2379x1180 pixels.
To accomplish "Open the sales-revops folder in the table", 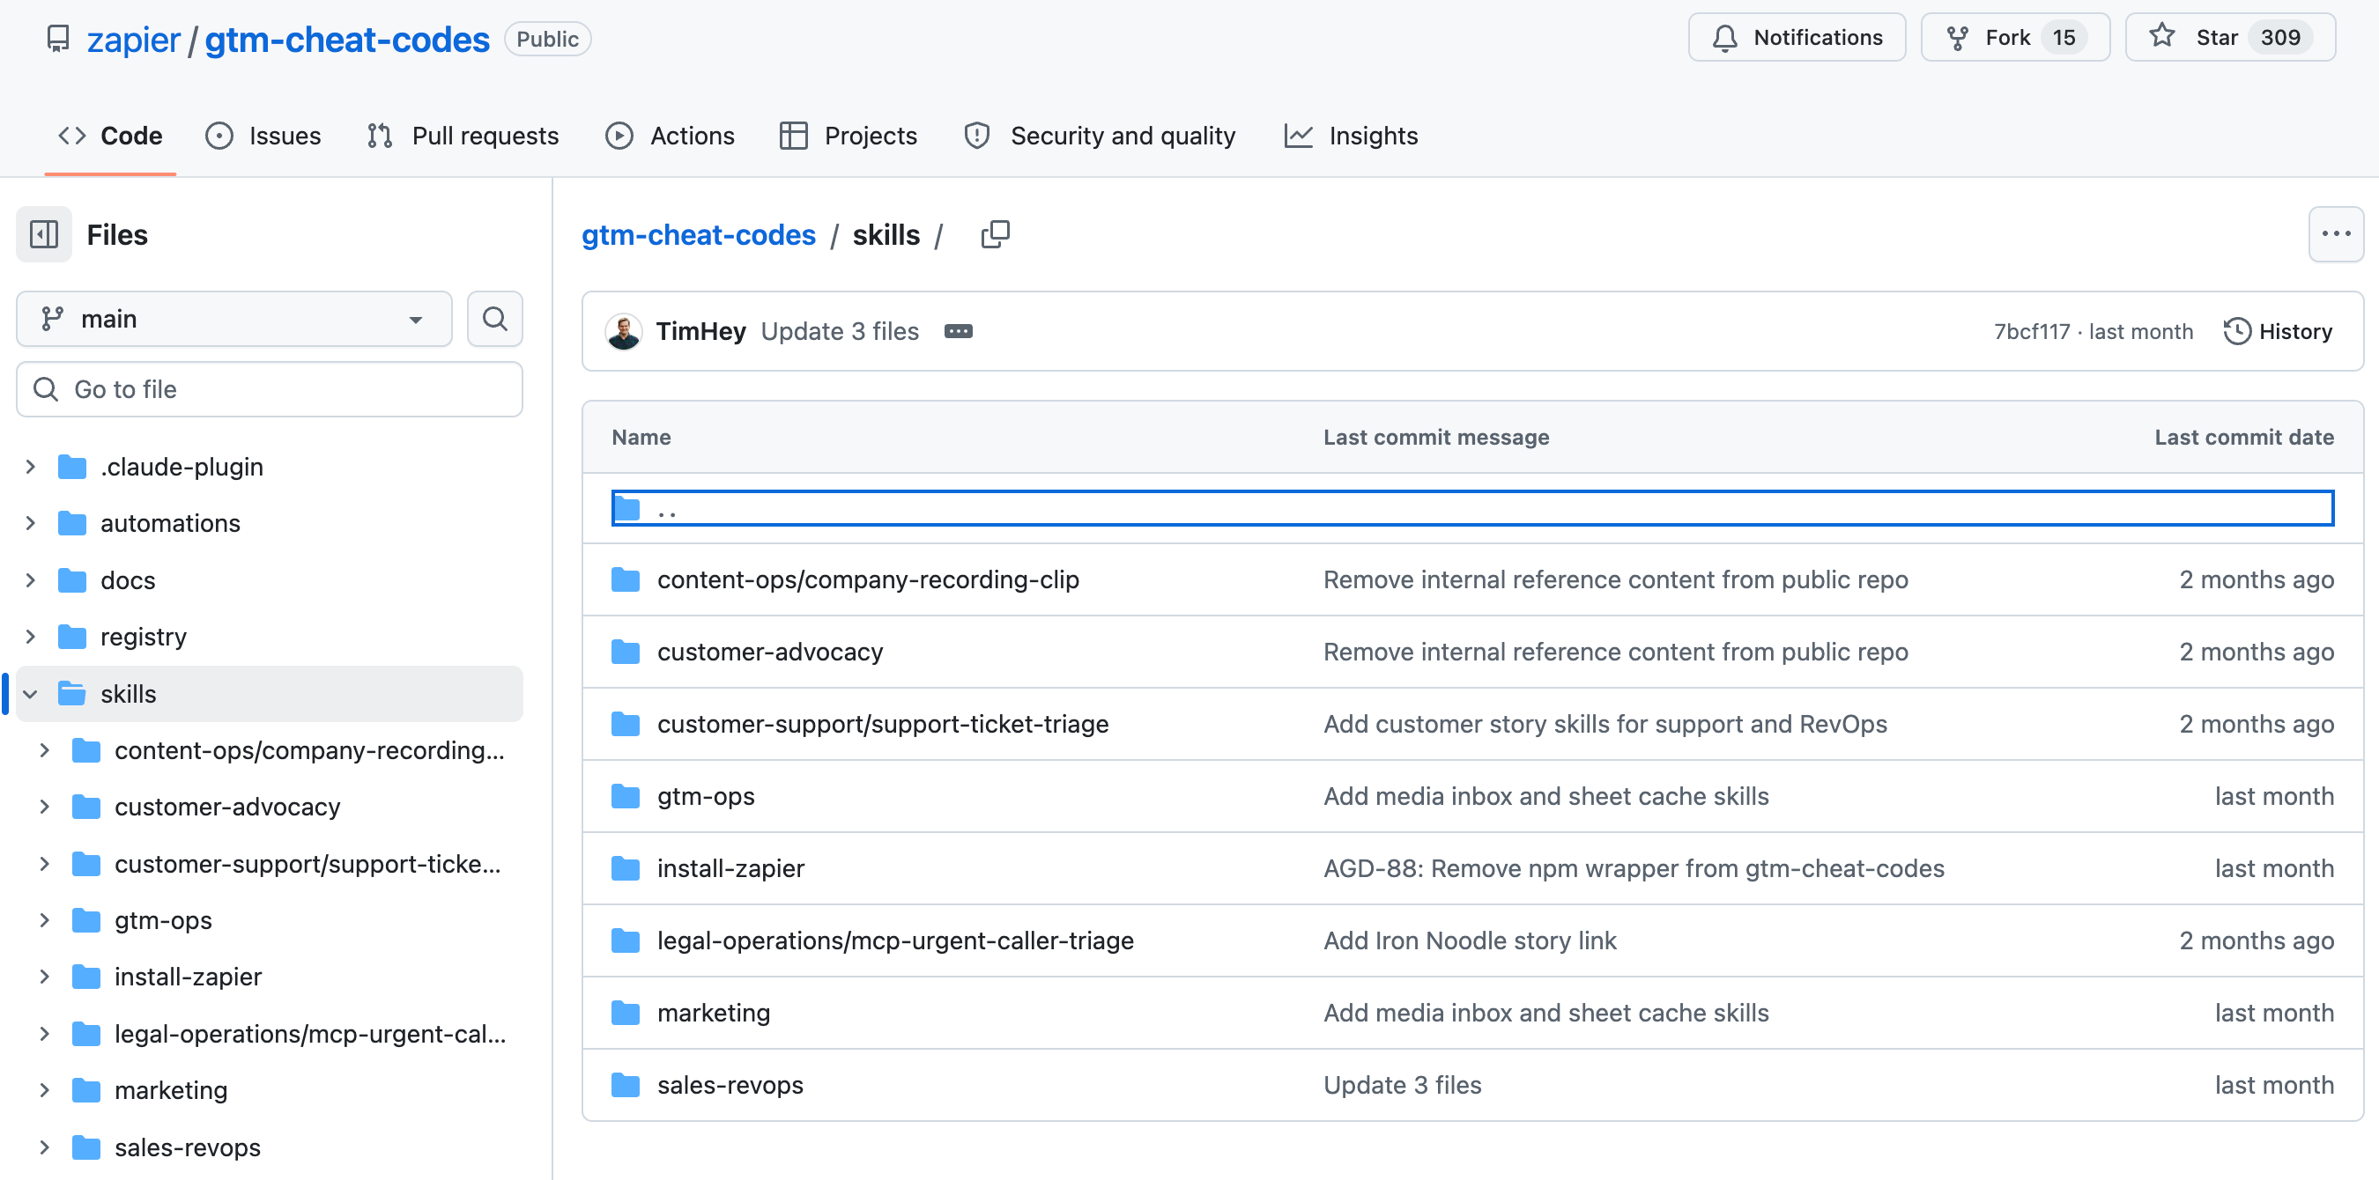I will pyautogui.click(x=730, y=1085).
